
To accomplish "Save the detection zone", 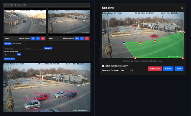I will pyautogui.click(x=179, y=68).
